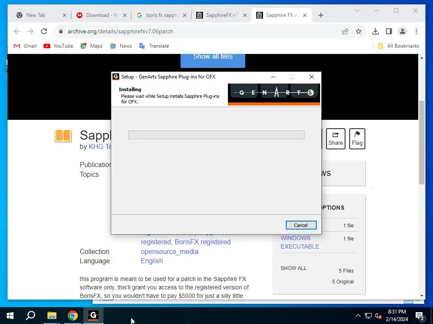The width and height of the screenshot is (433, 324).
Task: Minimize the GenArts Setup dialog
Action: pyautogui.click(x=273, y=77)
